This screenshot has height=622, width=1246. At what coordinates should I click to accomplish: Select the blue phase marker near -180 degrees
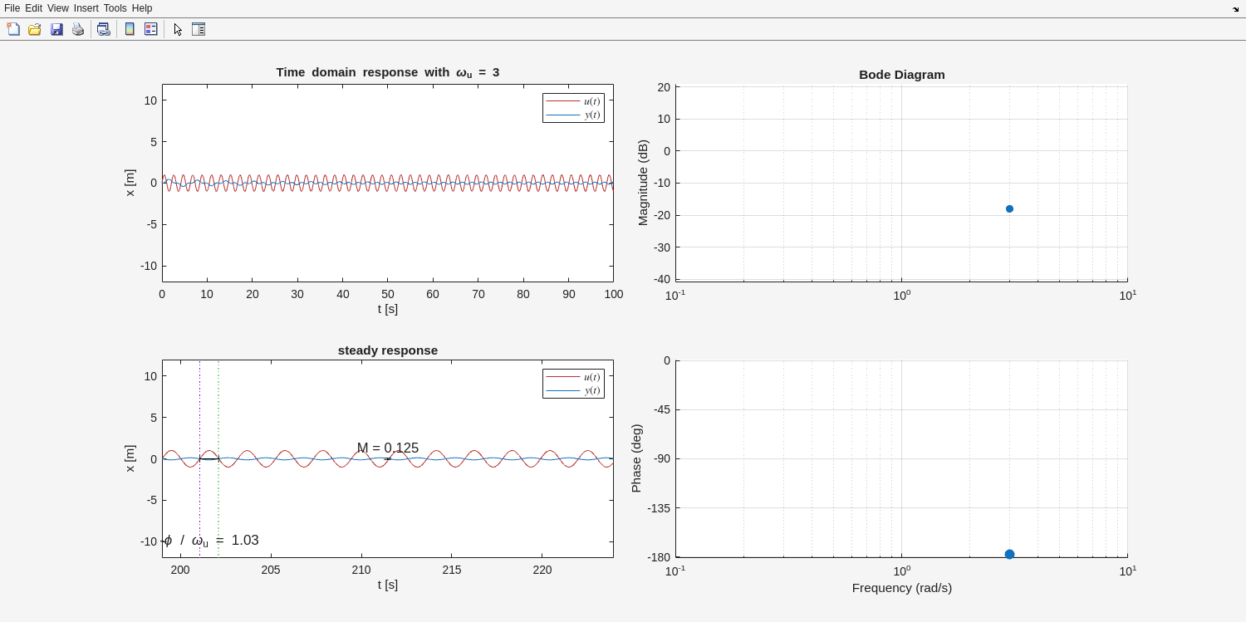coord(1009,554)
